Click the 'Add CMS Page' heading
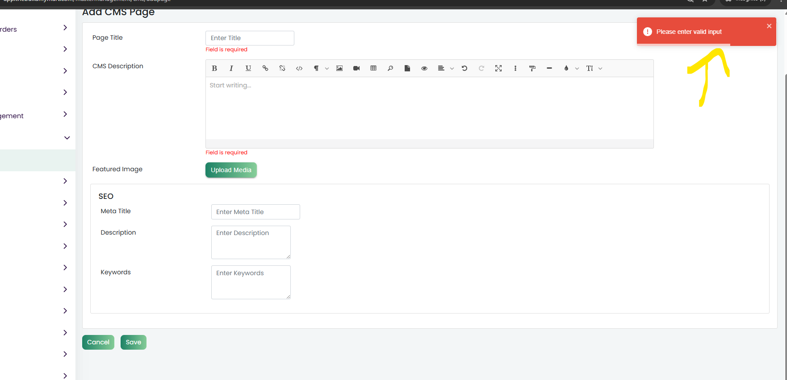The width and height of the screenshot is (787, 380). [x=118, y=12]
